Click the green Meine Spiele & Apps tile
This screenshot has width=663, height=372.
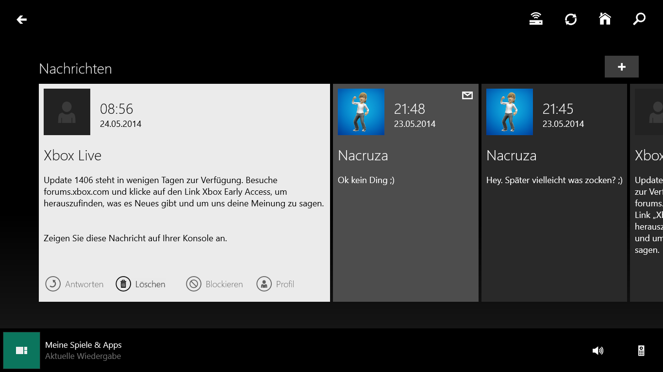coord(21,350)
